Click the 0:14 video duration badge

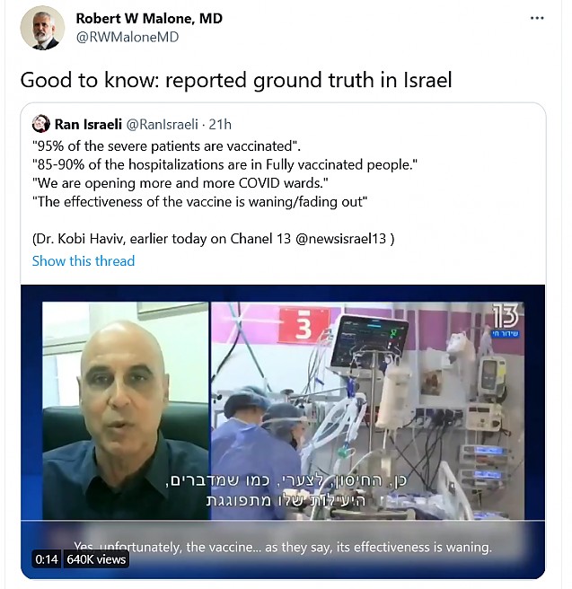(47, 559)
